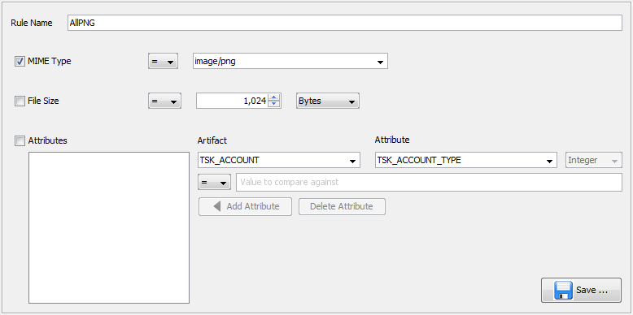Click inside the empty Attributes list box
Image resolution: width=633 pixels, height=315 pixels.
click(109, 227)
